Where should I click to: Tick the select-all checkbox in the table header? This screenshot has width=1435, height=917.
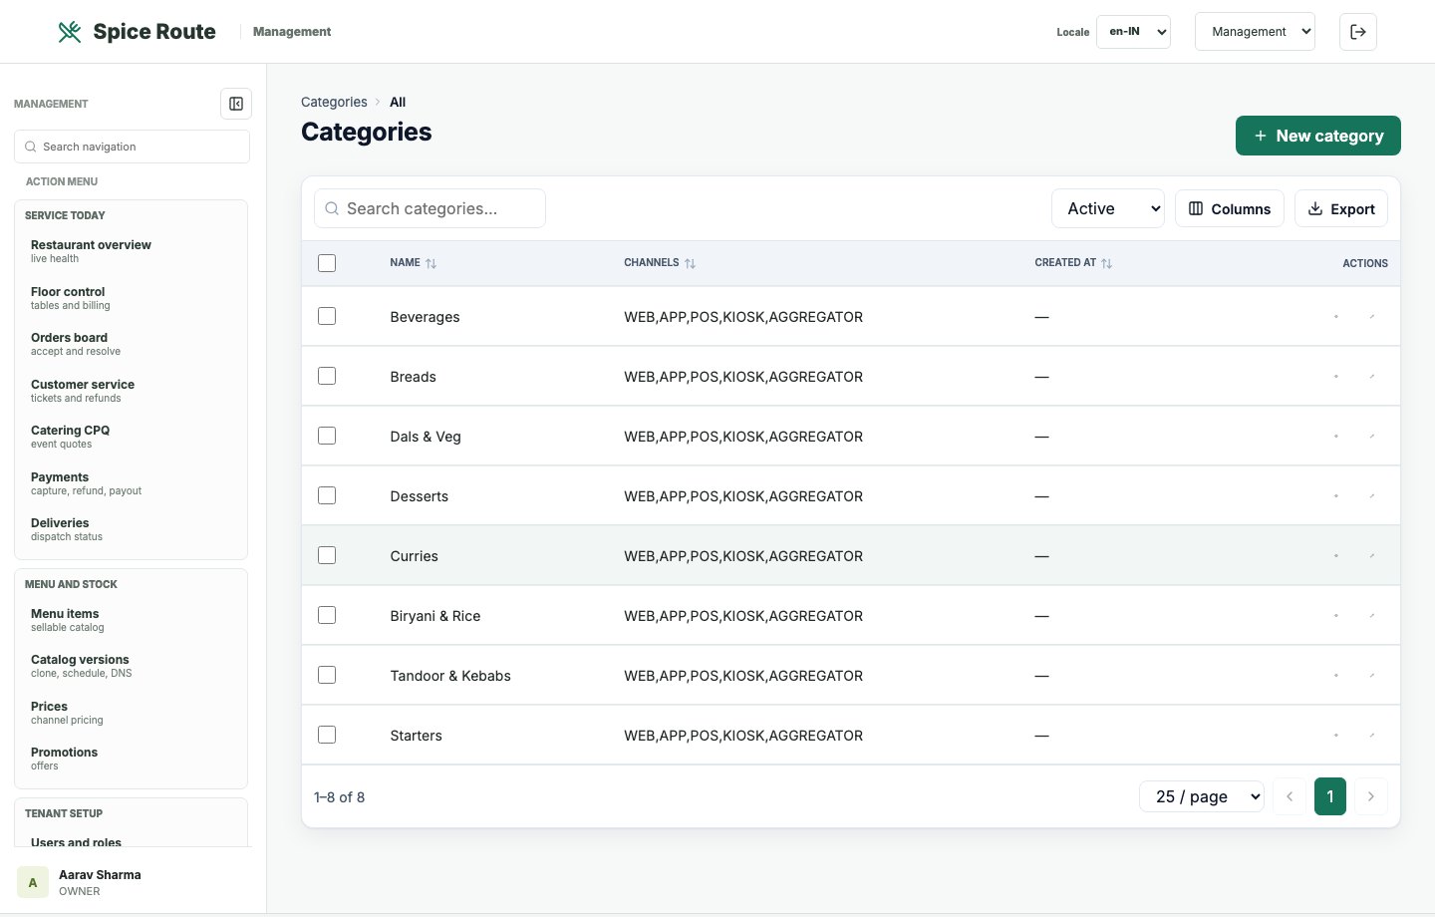coord(327,263)
